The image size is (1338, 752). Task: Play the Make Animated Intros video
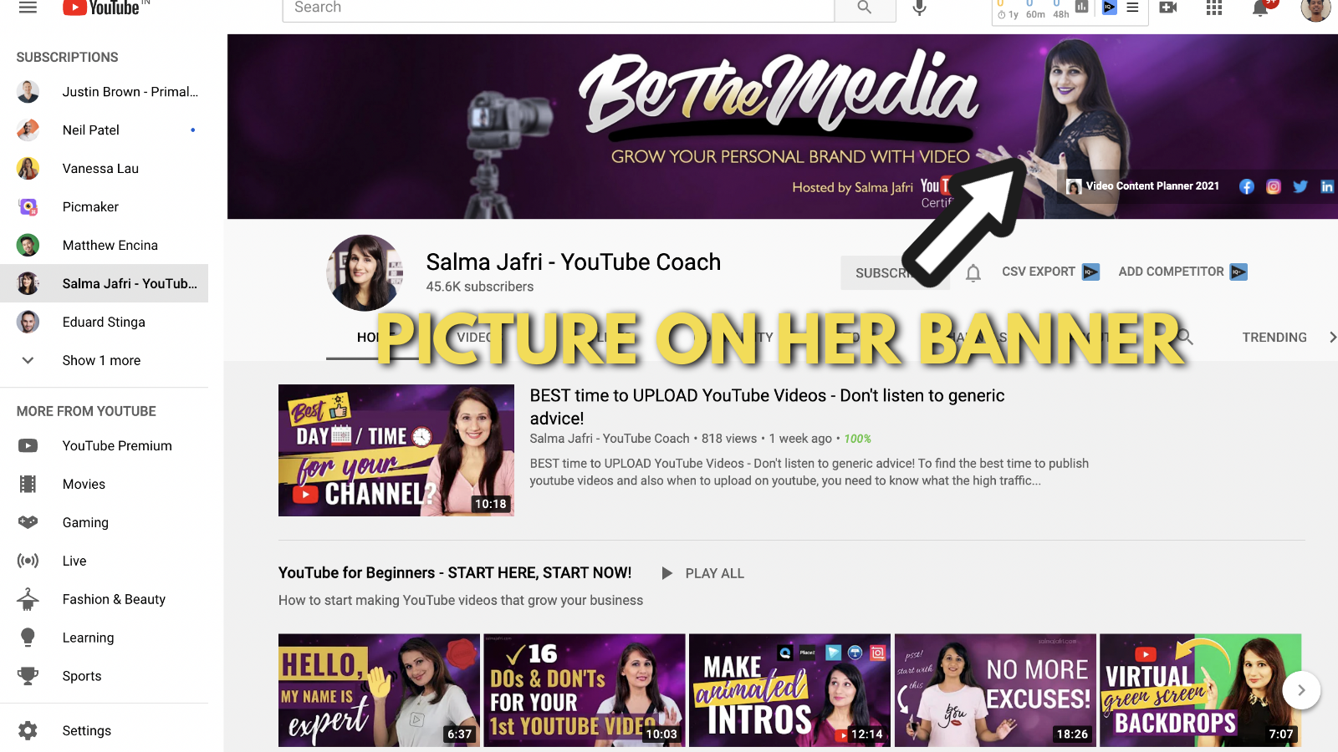coord(789,690)
